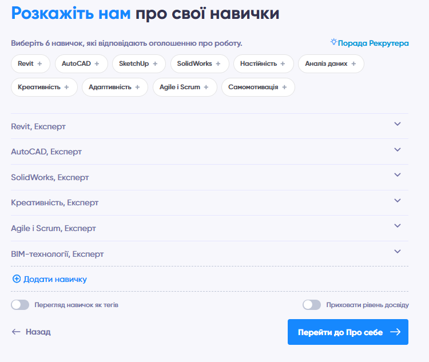The width and height of the screenshot is (429, 362).
Task: Open the BIM-технології, Експерт dropdown arrow
Action: pos(398,252)
